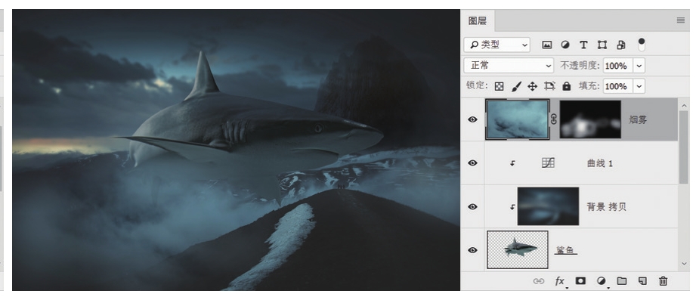The height and width of the screenshot is (297, 696).
Task: Filter layers by pixel layers icon
Action: tap(547, 45)
